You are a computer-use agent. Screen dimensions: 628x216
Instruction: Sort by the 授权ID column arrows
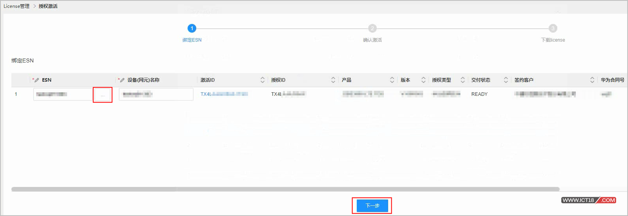coord(333,80)
